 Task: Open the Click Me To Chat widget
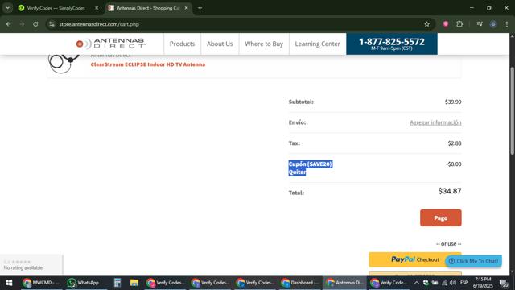(x=474, y=261)
